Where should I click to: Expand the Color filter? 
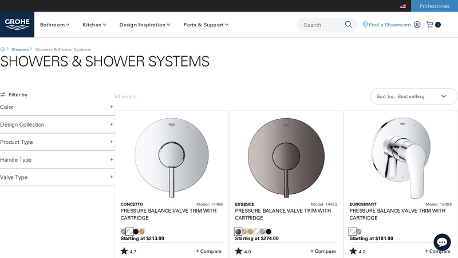(x=57, y=107)
